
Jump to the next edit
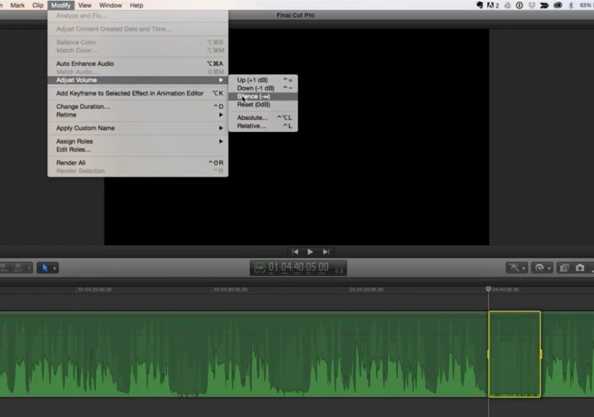[x=326, y=251]
